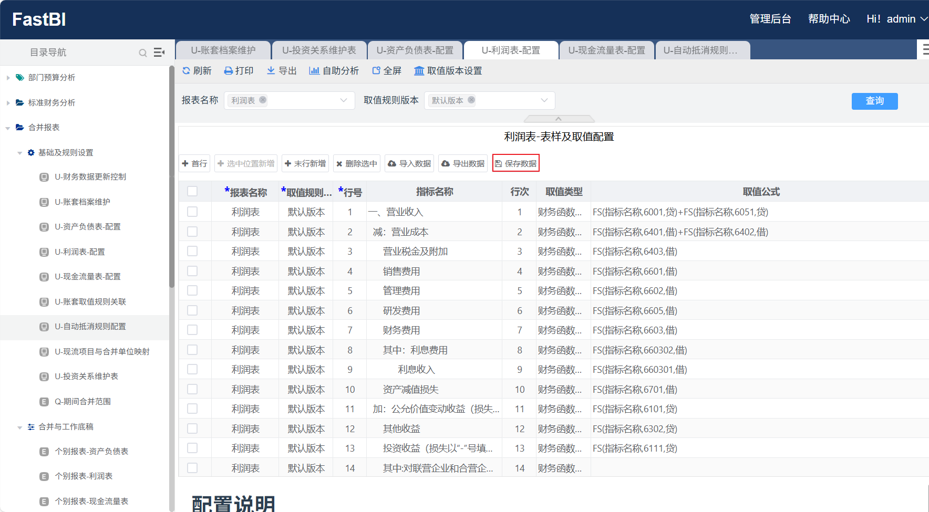
Task: Click the export (导出) download icon
Action: pyautogui.click(x=271, y=70)
